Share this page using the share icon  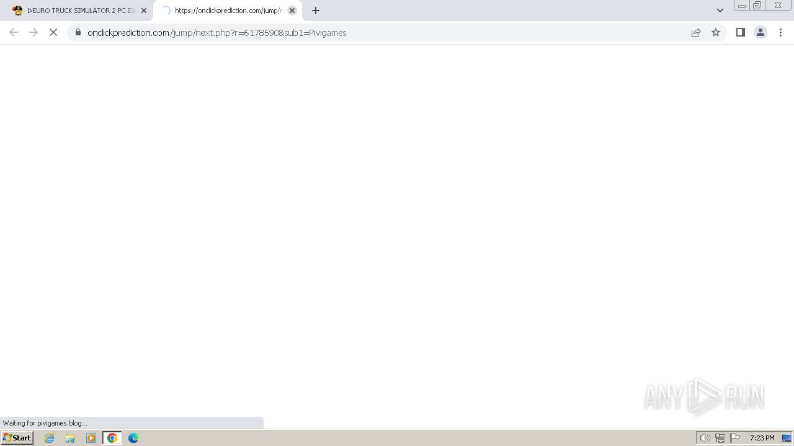tap(696, 32)
